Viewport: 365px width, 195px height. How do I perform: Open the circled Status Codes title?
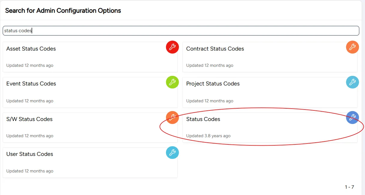pyautogui.click(x=203, y=119)
